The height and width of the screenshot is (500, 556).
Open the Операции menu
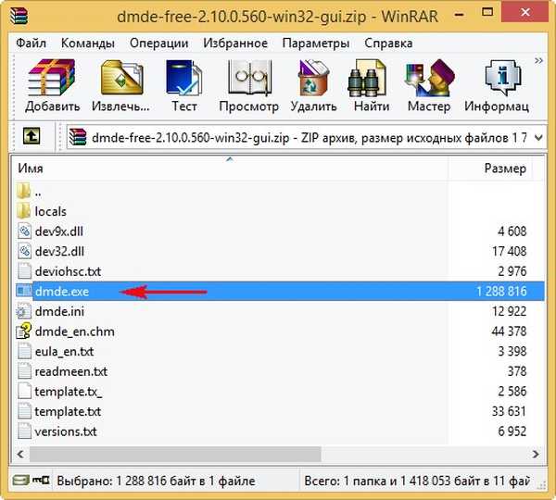tap(158, 44)
